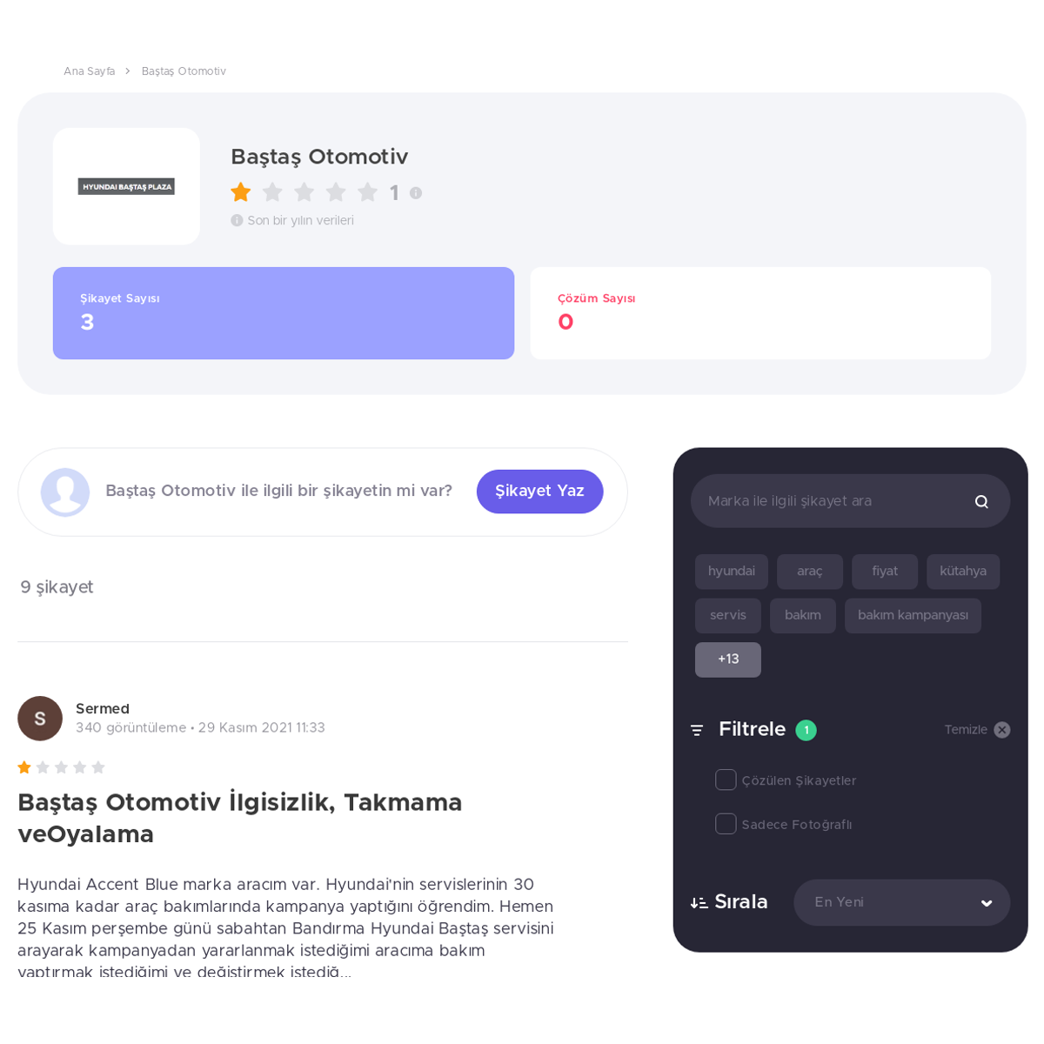Select the hyundai tag
This screenshot has width=1044, height=1044.
tap(732, 572)
